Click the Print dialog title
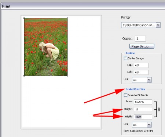The height and width of the screenshot is (137, 165). (x=6, y=6)
